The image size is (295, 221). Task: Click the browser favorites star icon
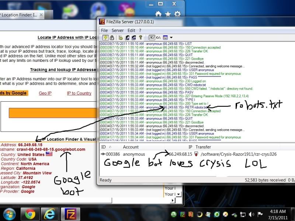pos(168,14)
